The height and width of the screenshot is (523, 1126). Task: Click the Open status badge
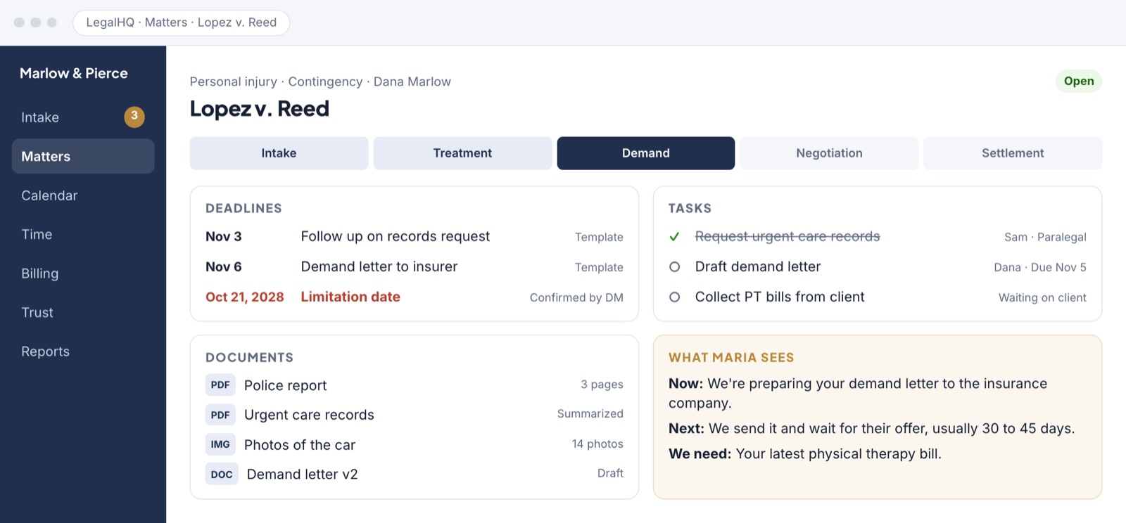tap(1079, 81)
